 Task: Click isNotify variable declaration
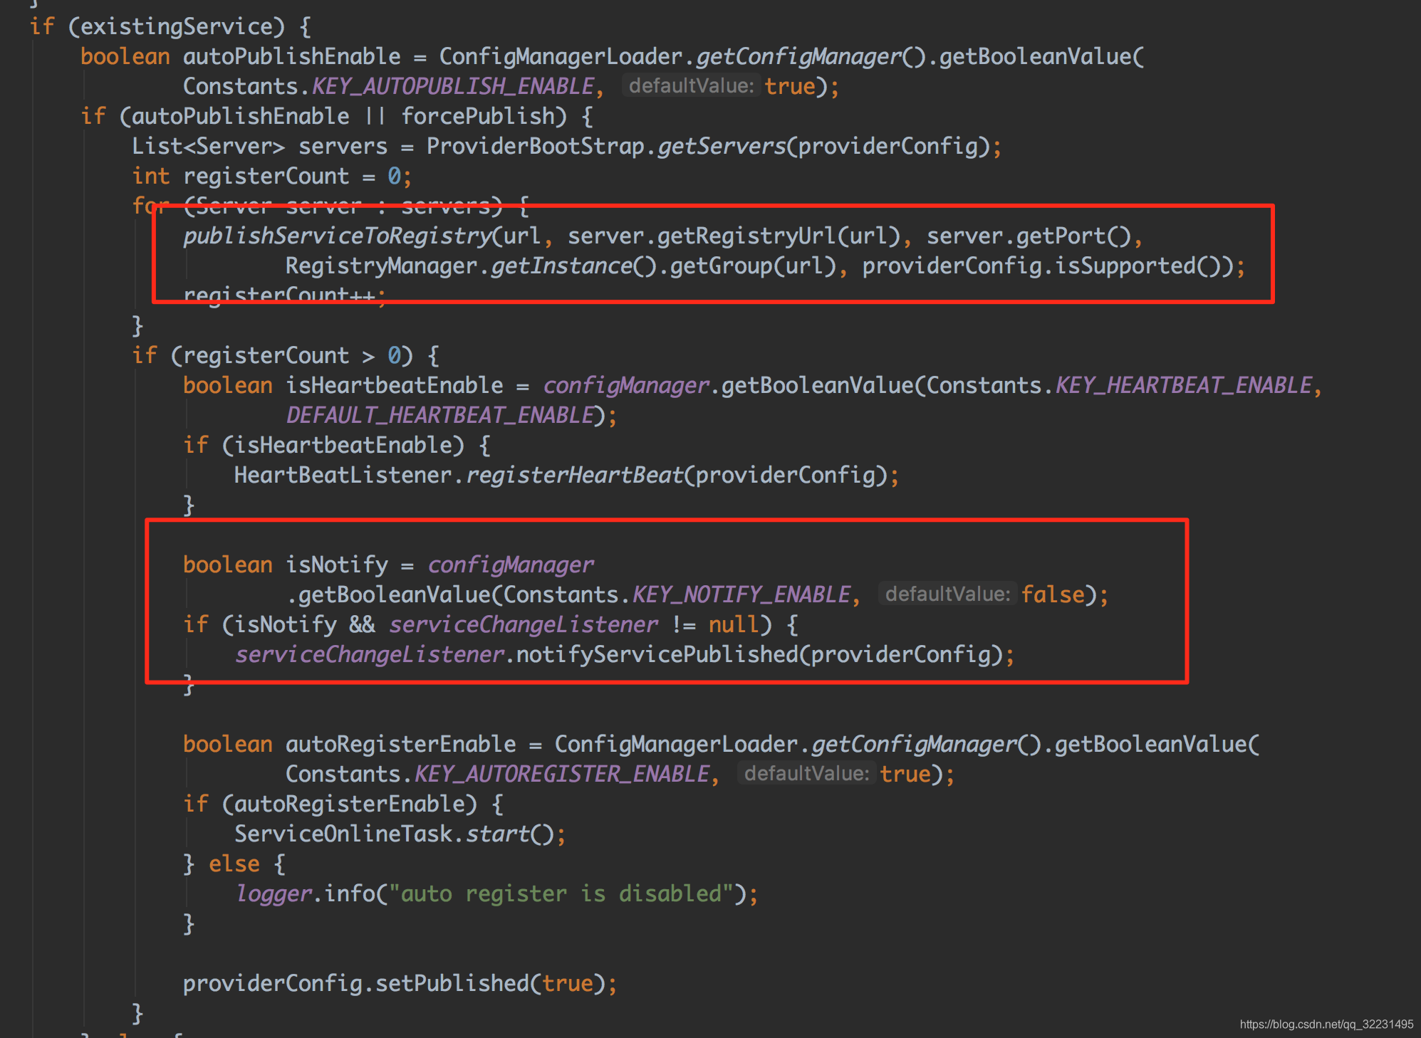pyautogui.click(x=336, y=565)
